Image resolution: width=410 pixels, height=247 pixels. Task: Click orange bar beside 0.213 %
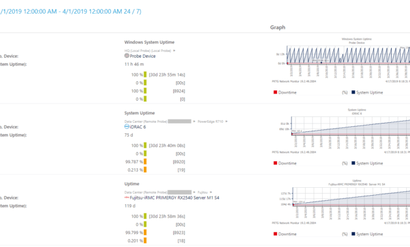tap(145, 170)
